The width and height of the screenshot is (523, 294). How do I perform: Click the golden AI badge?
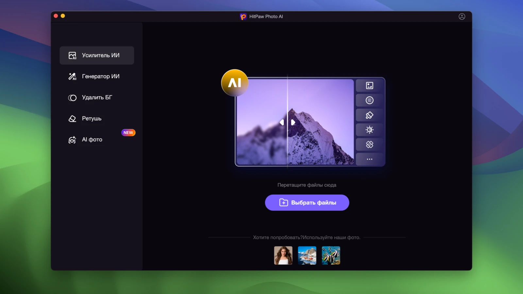click(235, 83)
